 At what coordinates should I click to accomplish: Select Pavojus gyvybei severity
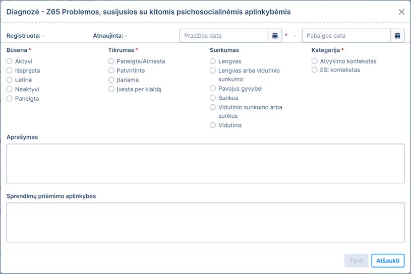tap(213, 89)
